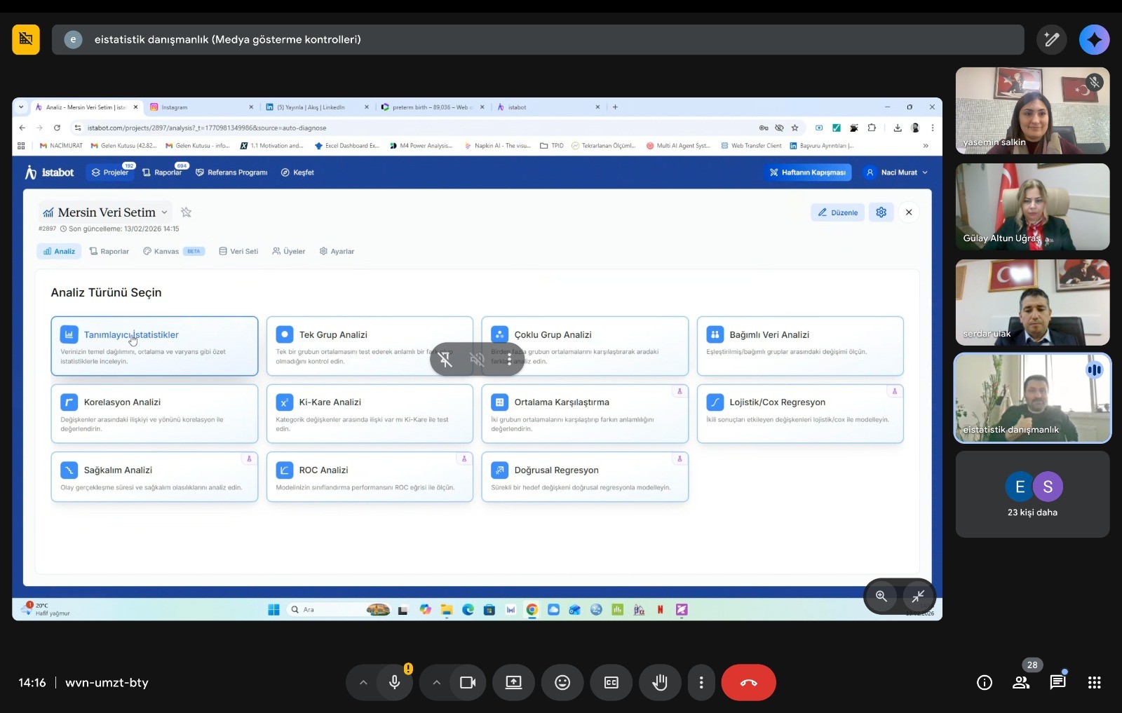Open the chat panel
This screenshot has width=1122, height=713.
[1057, 682]
